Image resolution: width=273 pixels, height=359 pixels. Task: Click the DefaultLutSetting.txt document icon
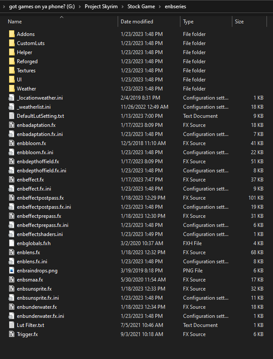[x=11, y=116]
